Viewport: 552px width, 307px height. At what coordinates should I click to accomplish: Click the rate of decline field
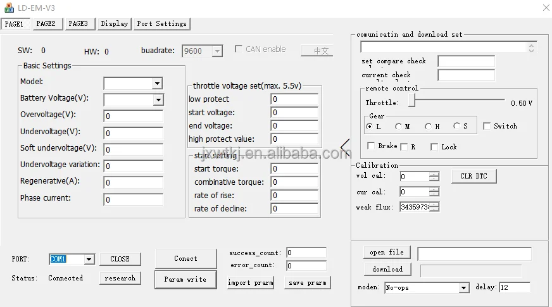pyautogui.click(x=294, y=209)
